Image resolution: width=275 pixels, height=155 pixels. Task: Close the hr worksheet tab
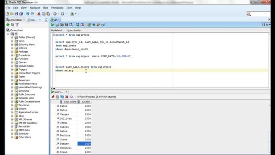[59, 20]
